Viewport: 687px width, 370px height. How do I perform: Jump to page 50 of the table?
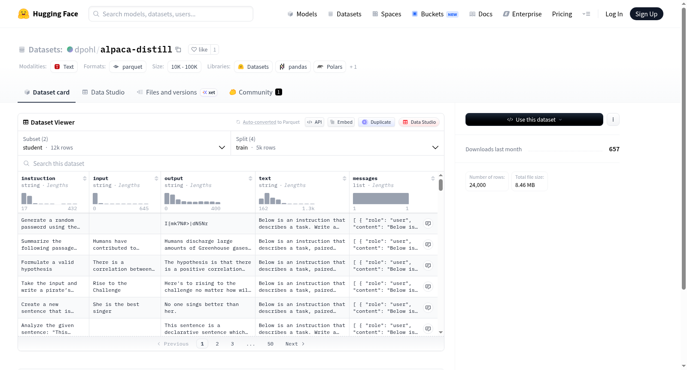(x=271, y=344)
